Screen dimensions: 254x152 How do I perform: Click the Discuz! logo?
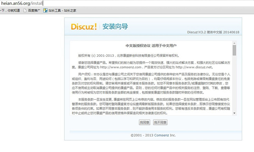coord(84,27)
